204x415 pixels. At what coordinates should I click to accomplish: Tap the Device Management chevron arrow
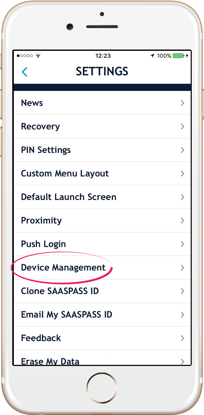pyautogui.click(x=182, y=268)
